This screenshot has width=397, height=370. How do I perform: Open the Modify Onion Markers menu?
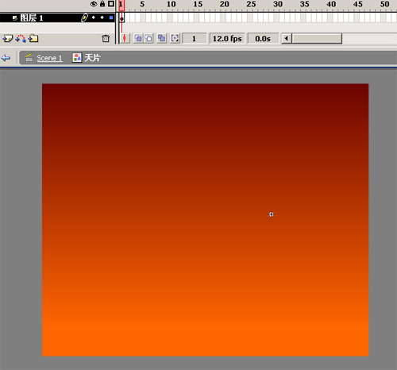click(175, 39)
